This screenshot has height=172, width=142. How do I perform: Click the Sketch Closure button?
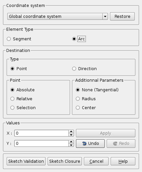click(65, 161)
